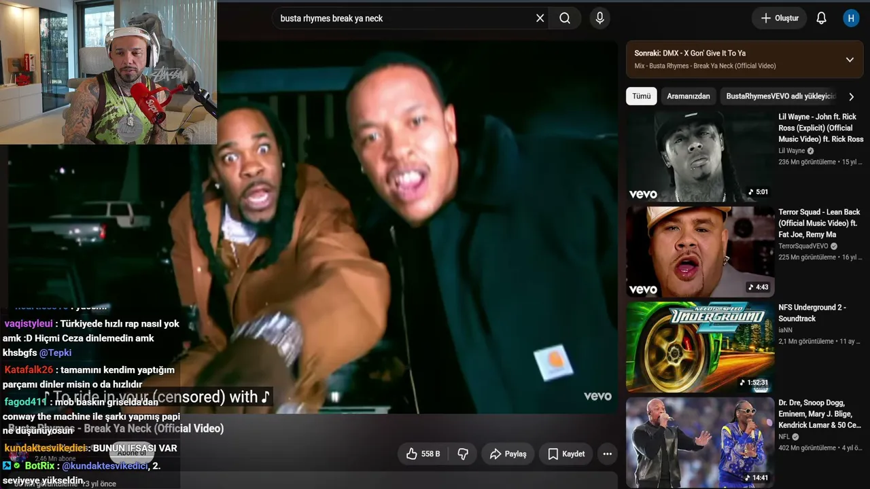Visit the NFL channel link

pyautogui.click(x=784, y=437)
